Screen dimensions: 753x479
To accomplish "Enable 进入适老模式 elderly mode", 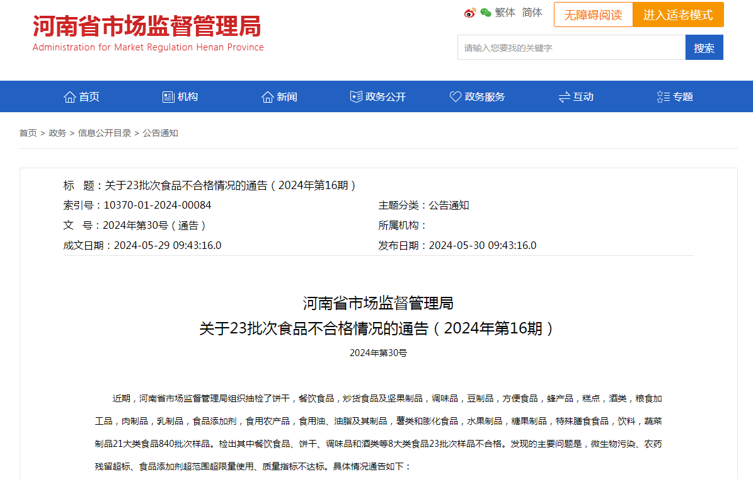I will (678, 14).
